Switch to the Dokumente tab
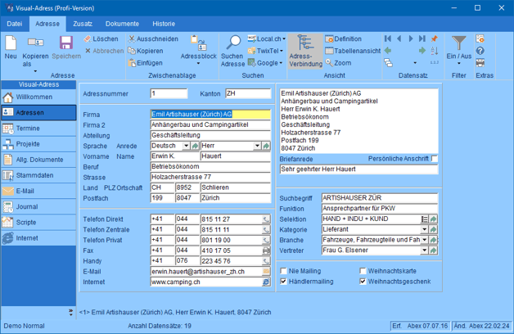Image resolution: width=514 pixels, height=334 pixels. (x=122, y=24)
